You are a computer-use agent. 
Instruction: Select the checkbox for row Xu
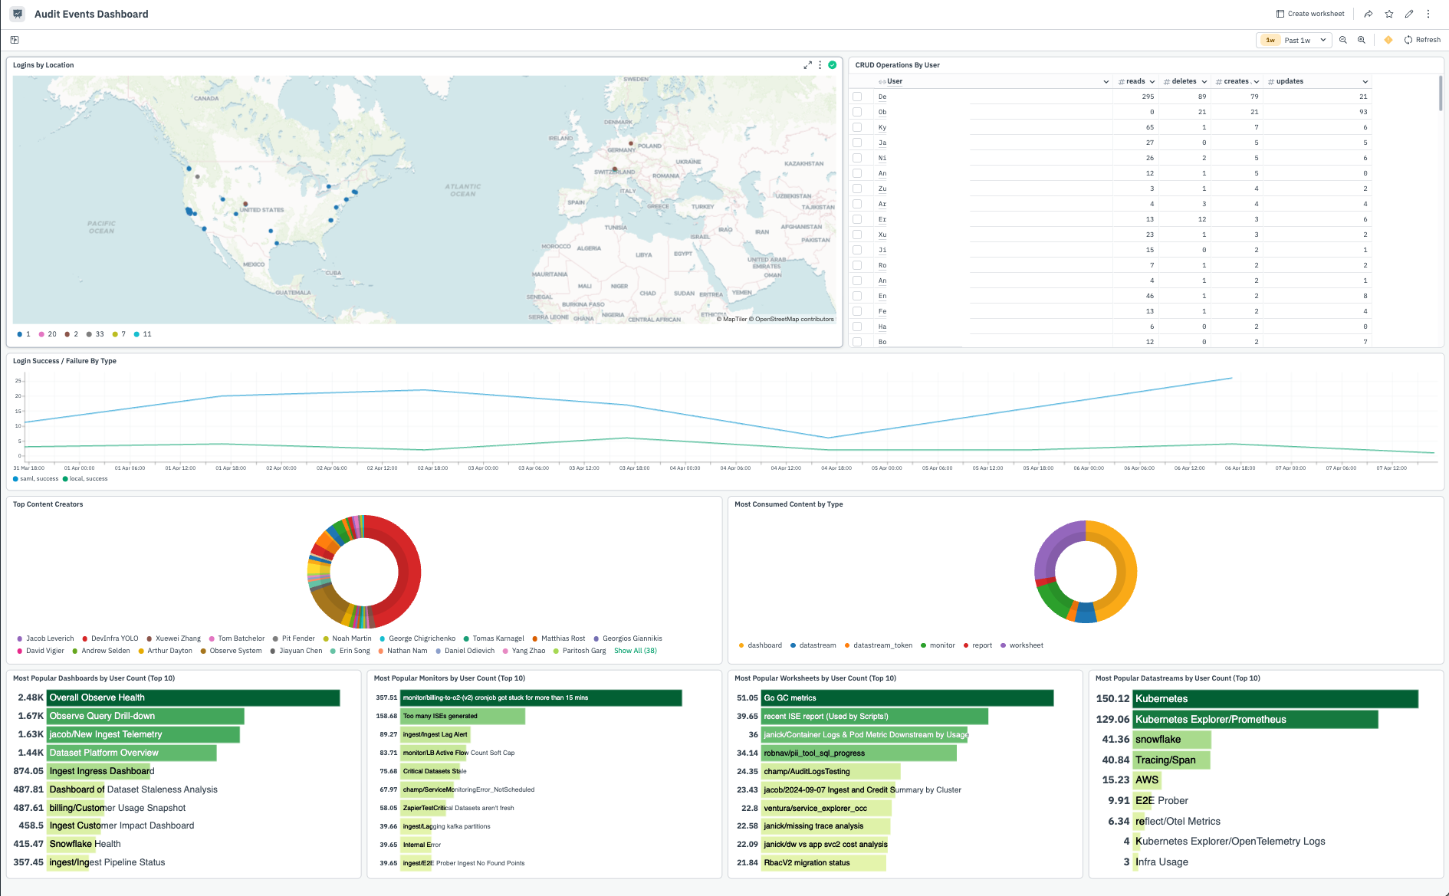point(857,235)
